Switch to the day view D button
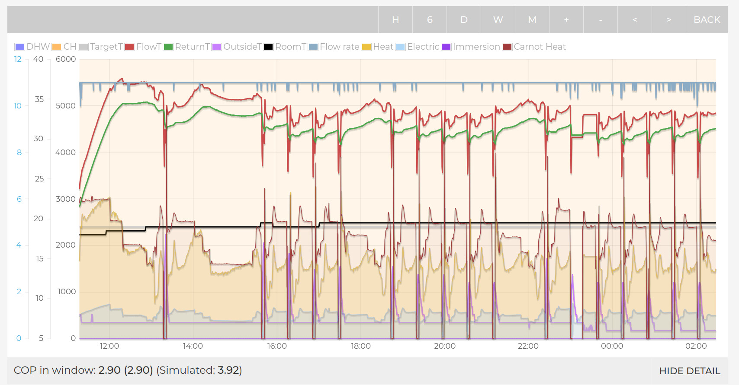Screen dimensions: 739x385 pos(464,19)
